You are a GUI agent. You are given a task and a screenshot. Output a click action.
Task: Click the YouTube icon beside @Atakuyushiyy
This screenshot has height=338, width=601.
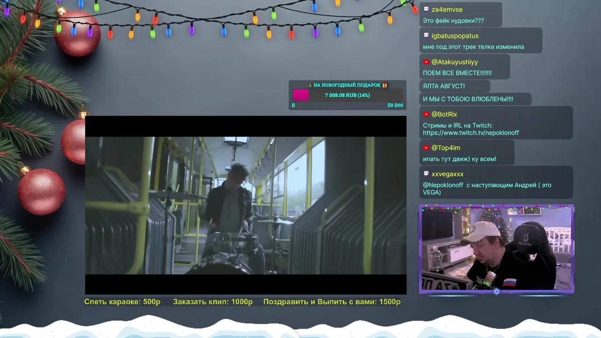click(x=426, y=62)
